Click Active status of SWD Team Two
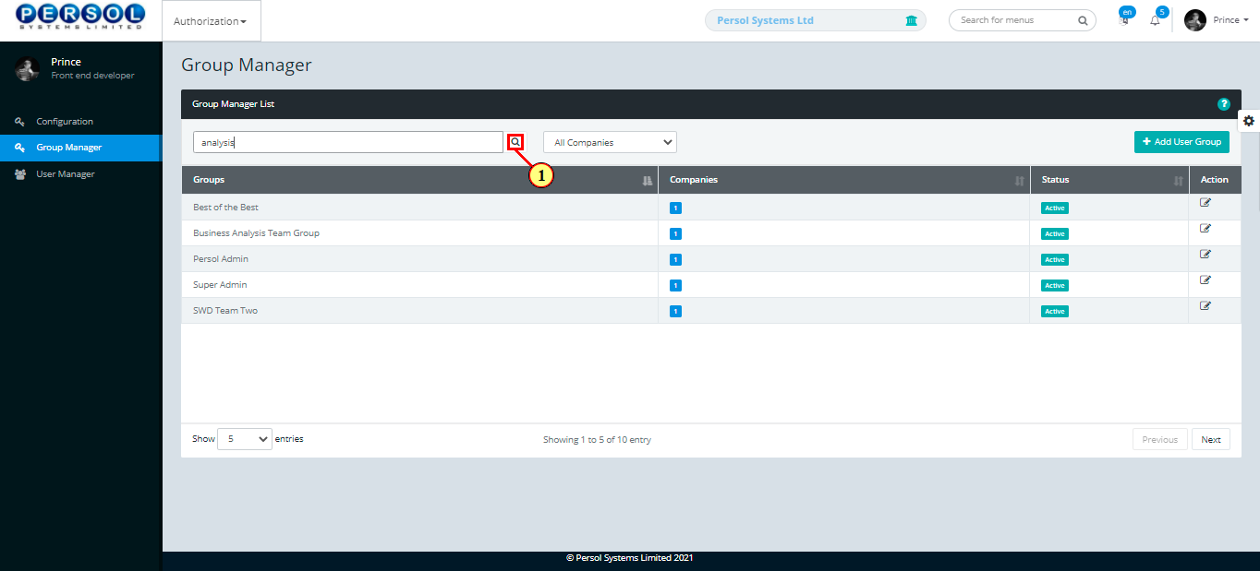Screen dimensions: 1260x571 1054,311
